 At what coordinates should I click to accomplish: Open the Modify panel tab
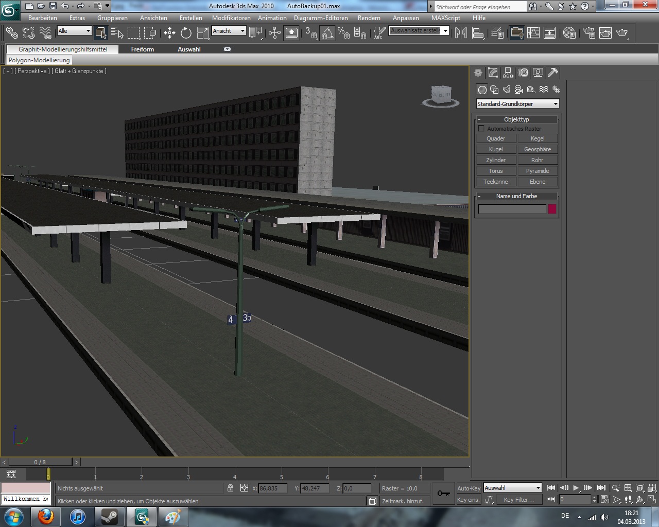pos(493,73)
